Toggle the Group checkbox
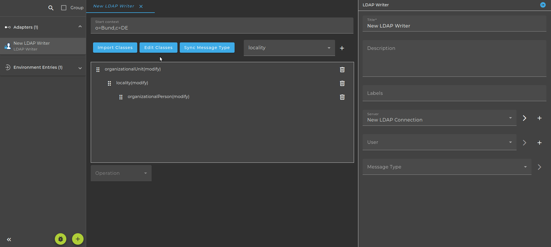Image resolution: width=551 pixels, height=247 pixels. 64,8
